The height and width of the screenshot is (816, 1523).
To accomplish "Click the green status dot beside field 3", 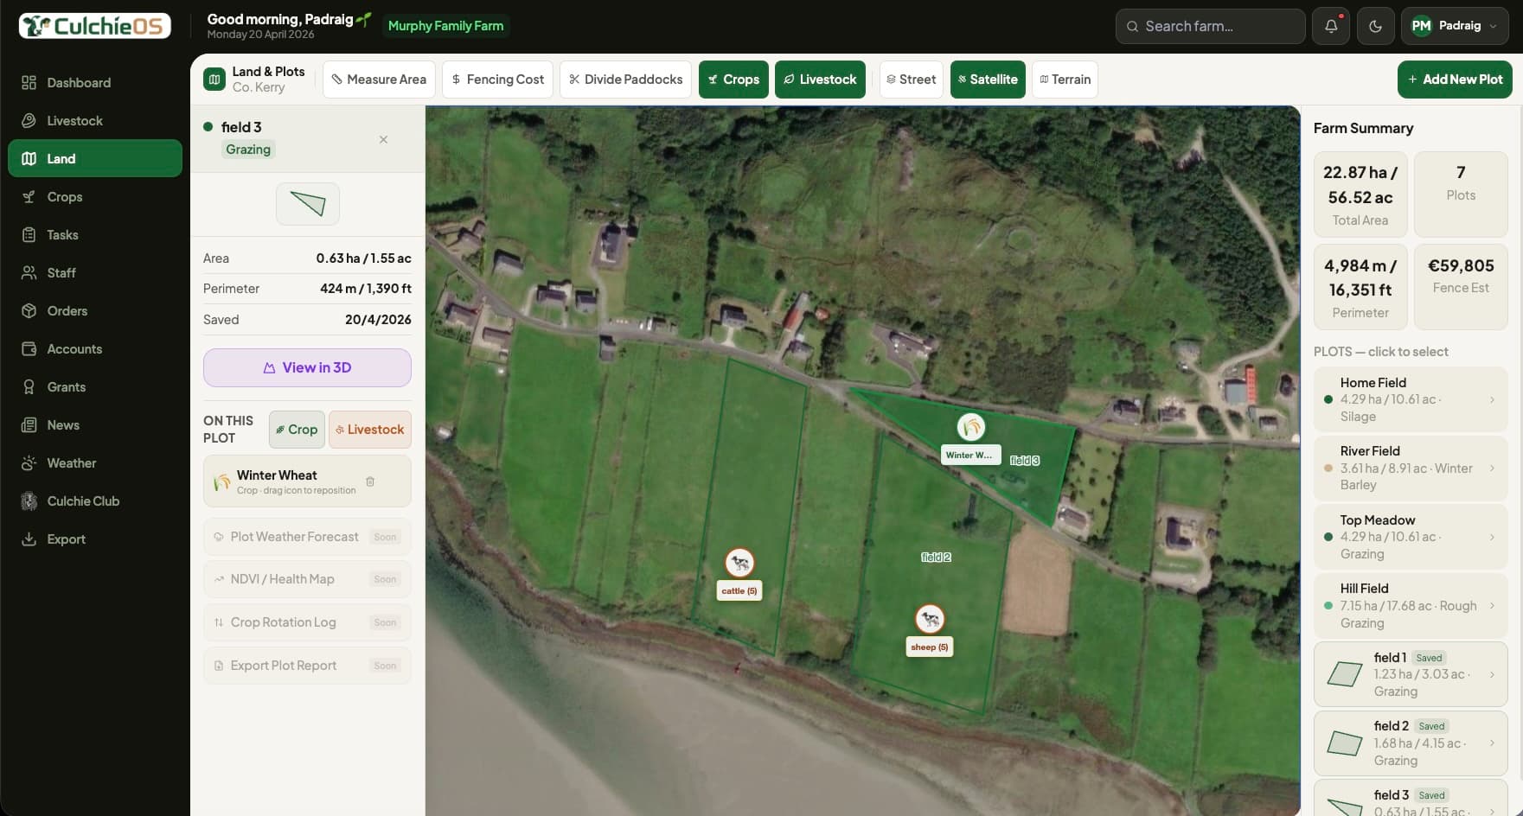I will 208,126.
